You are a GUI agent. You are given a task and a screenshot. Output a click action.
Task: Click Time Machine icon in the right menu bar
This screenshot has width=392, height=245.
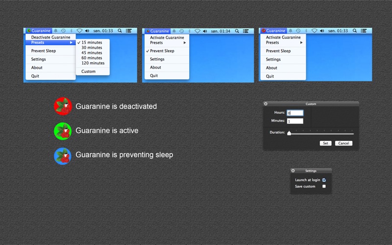(x=298, y=31)
